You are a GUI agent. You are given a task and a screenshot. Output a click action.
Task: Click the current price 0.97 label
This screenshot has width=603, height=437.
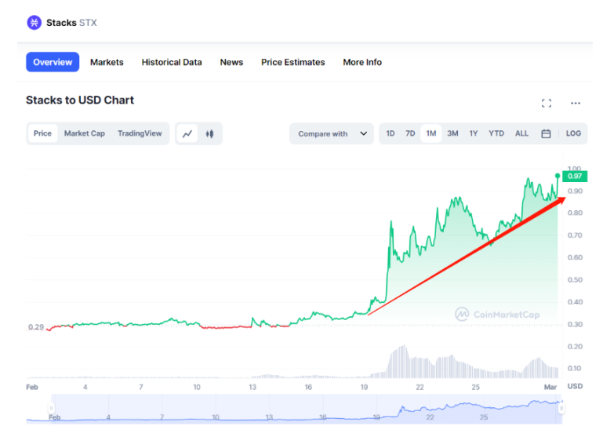pos(575,177)
